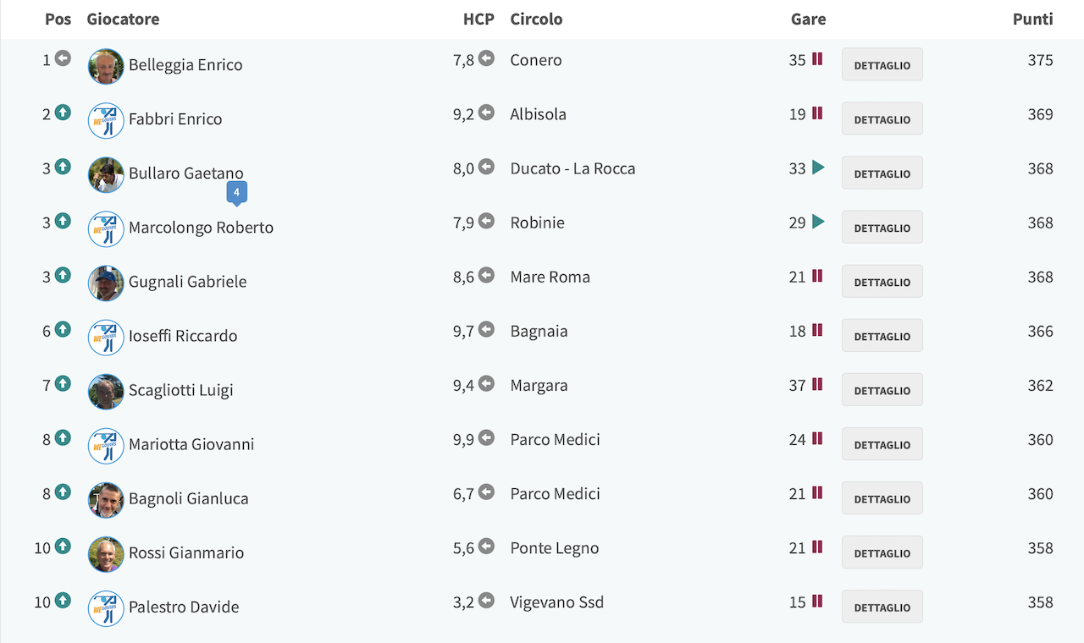
Task: Select player name Scagliotti Luigi
Action: click(x=180, y=390)
